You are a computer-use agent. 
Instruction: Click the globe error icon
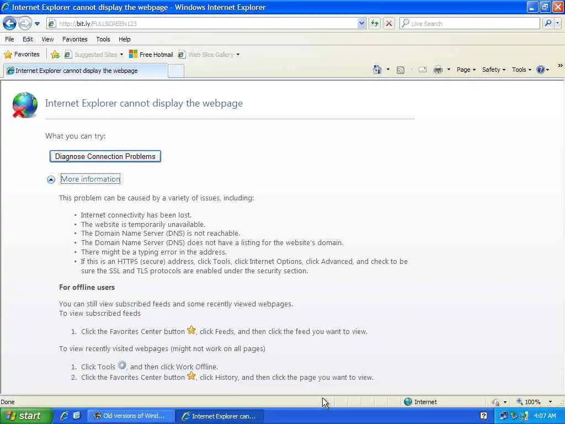[x=24, y=105]
